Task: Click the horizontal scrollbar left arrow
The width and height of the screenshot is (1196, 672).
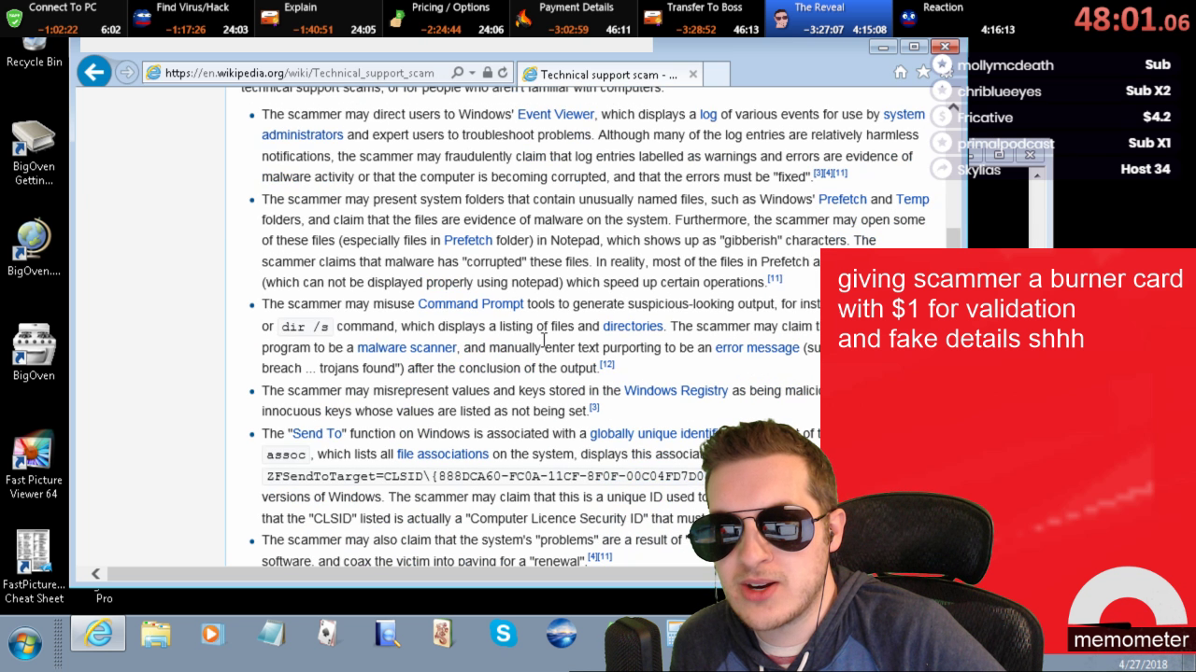Action: point(95,574)
